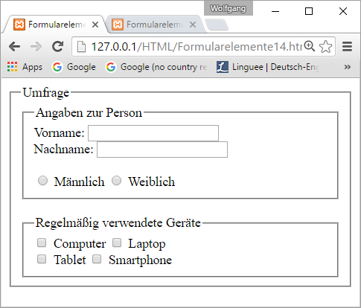This screenshot has height=308, width=361.
Task: Click the Wolfgang profile button
Action: click(229, 8)
